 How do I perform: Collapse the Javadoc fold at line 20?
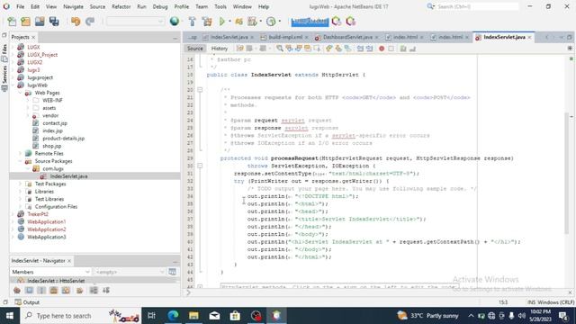(x=200, y=90)
